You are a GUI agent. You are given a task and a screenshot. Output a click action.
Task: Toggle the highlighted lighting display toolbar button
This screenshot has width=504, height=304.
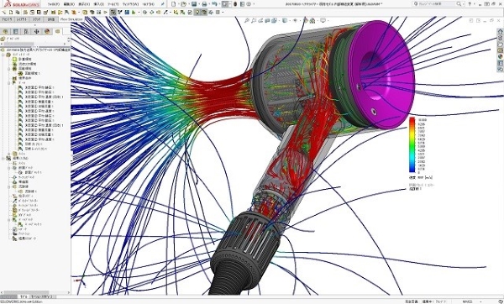click(197, 13)
